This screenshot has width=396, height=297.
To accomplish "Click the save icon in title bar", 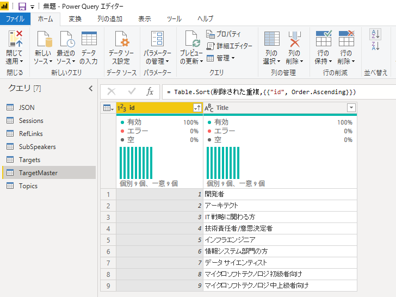I will point(22,7).
